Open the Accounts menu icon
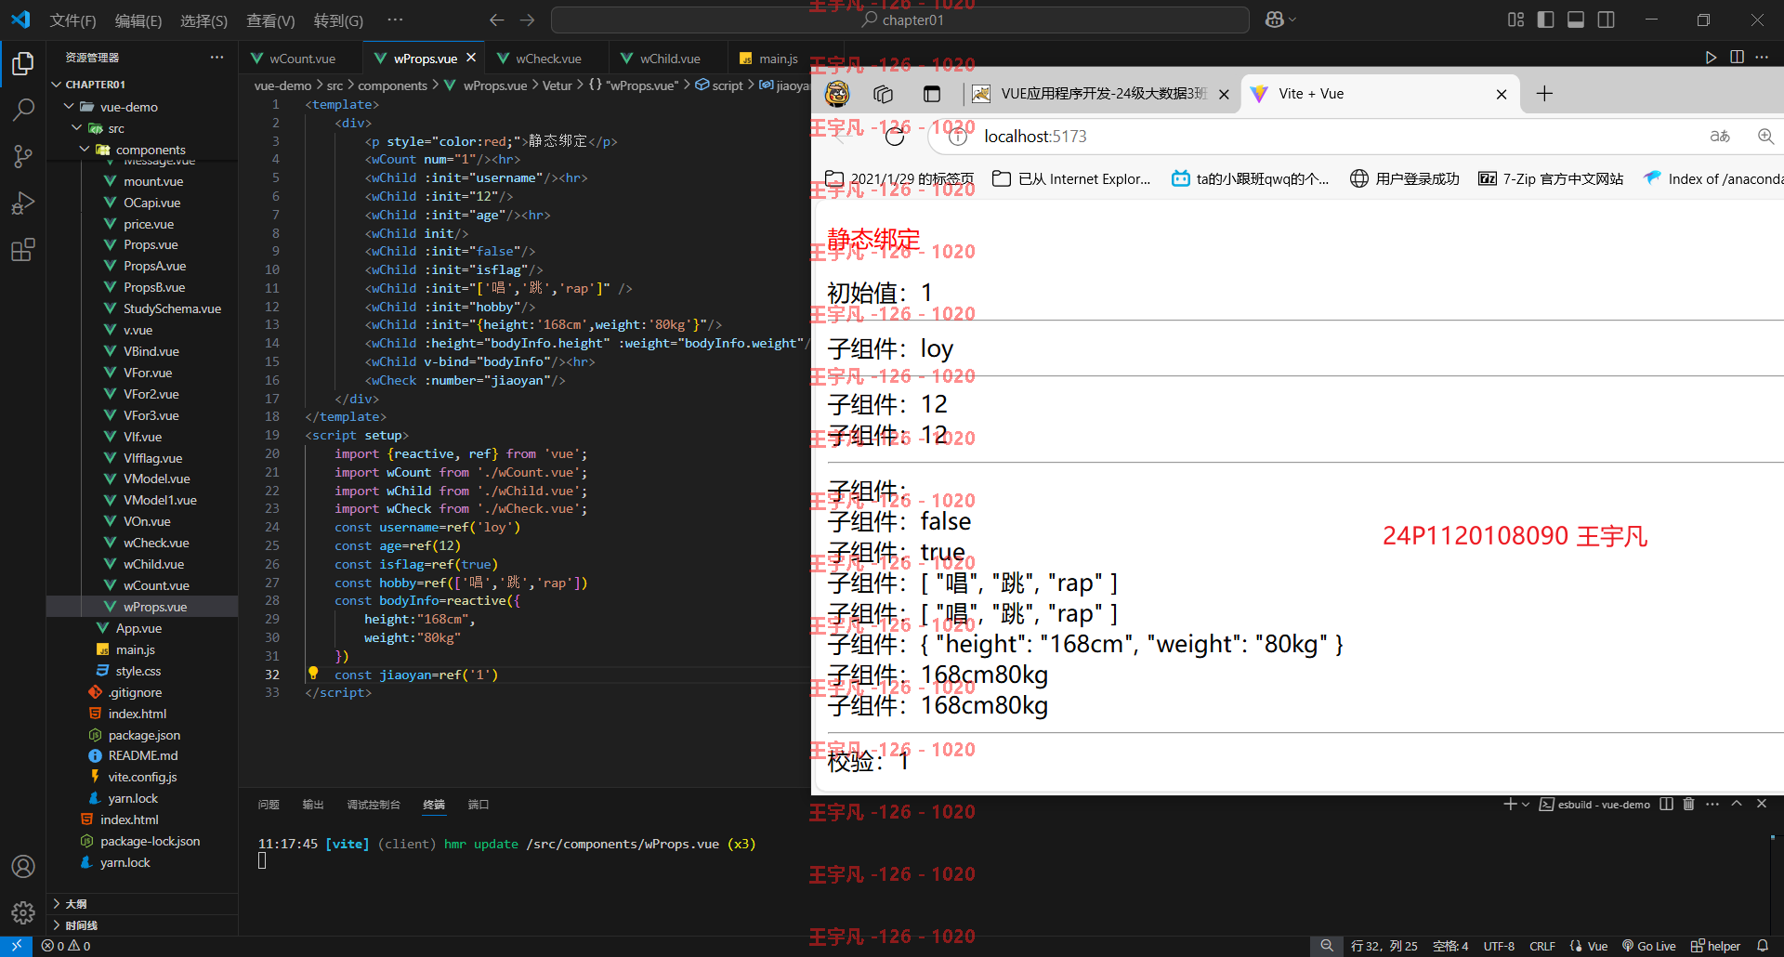This screenshot has width=1784, height=957. click(23, 866)
